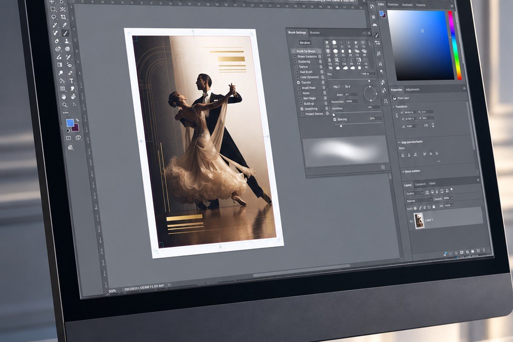Select the Rectangle shape tool
The width and height of the screenshot is (513, 342).
[62, 88]
